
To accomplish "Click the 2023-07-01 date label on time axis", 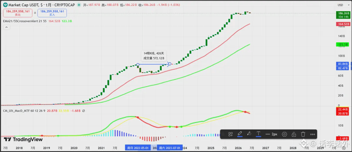I will coord(169,148).
